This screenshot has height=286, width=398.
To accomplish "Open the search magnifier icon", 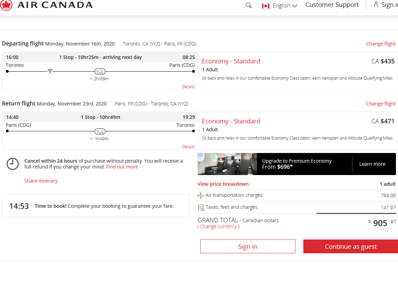I will pos(248,6).
